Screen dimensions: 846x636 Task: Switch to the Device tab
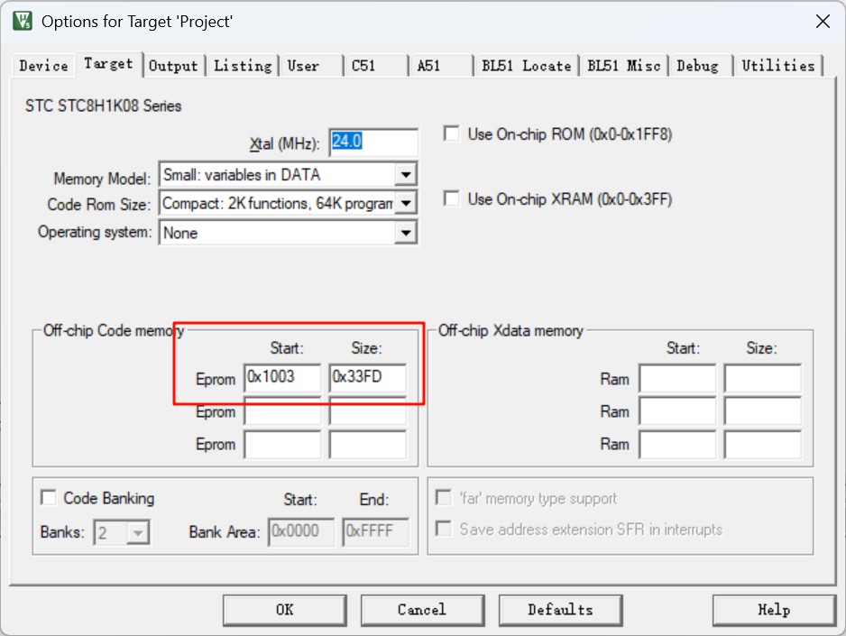coord(43,66)
